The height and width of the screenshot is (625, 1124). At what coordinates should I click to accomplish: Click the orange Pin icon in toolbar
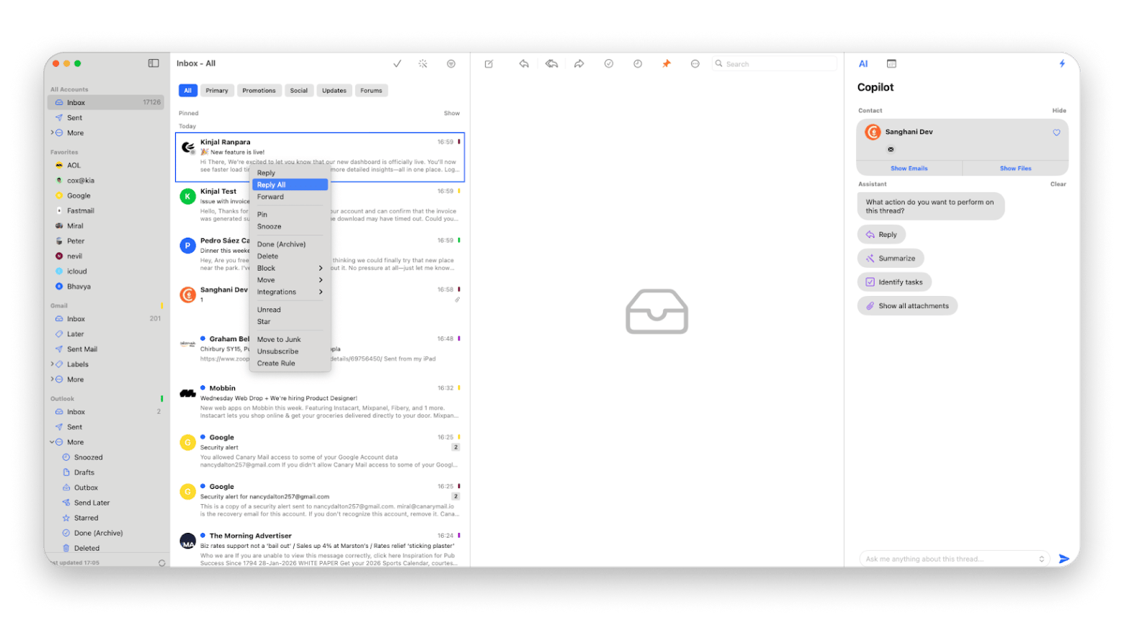(666, 63)
